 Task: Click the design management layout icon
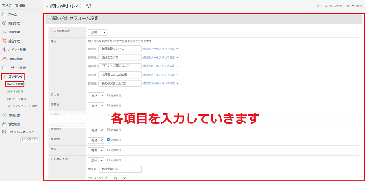pyautogui.click(x=4, y=68)
